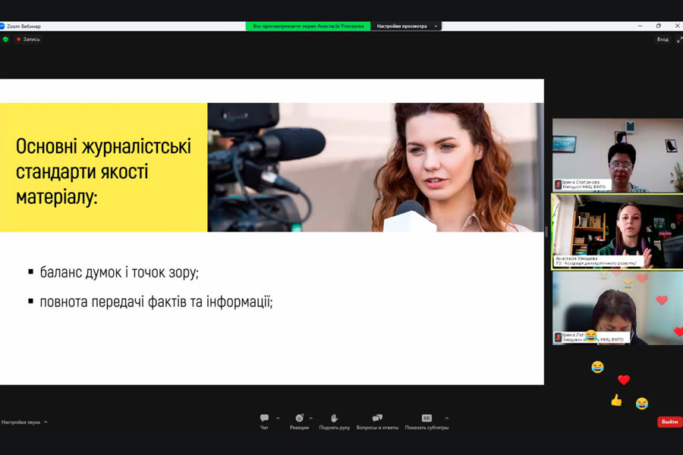683x455 pixels.
Task: Select Ірина Степанова video thumbnail
Action: pos(617,155)
